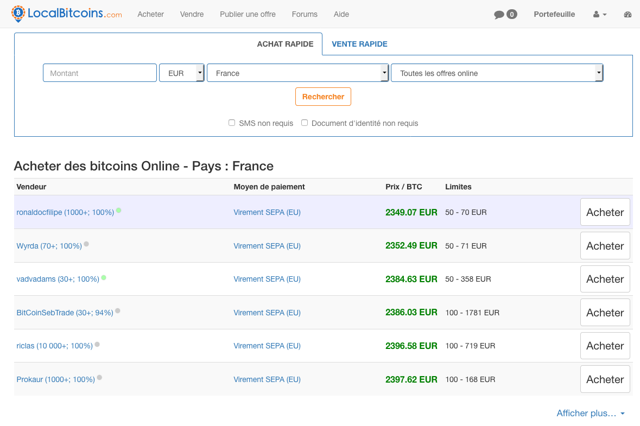Click the Rechercher button
Screen dimensions: 640x426
[324, 97]
